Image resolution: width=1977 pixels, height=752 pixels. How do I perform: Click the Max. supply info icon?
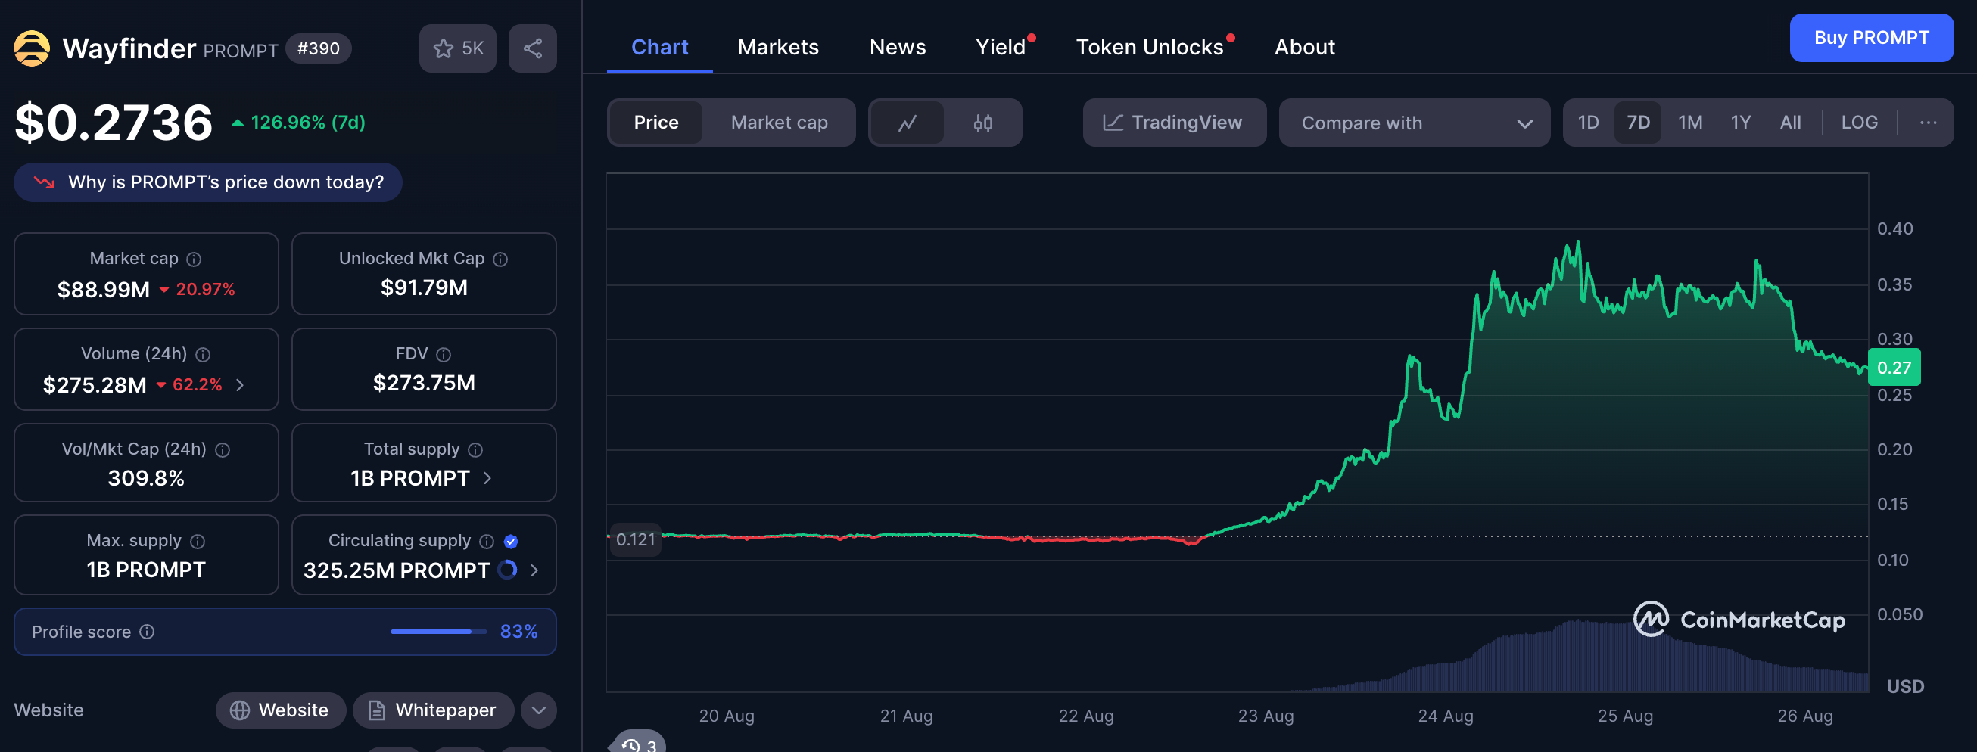[198, 542]
